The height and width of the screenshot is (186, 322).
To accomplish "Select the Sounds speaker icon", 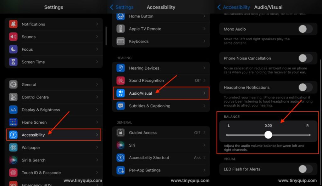I will (13, 37).
